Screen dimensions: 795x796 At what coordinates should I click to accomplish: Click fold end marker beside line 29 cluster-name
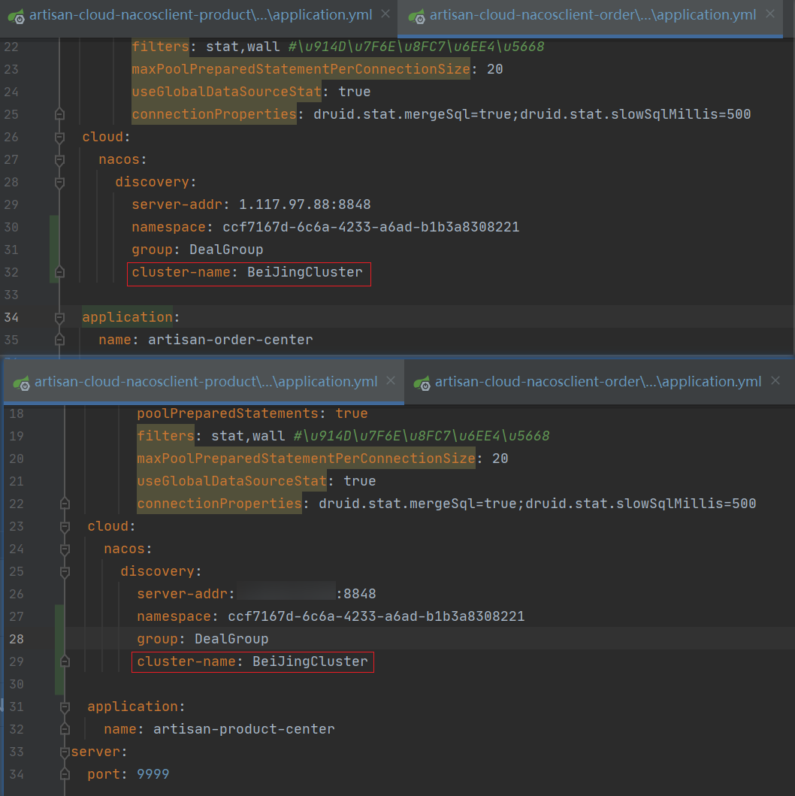[65, 661]
